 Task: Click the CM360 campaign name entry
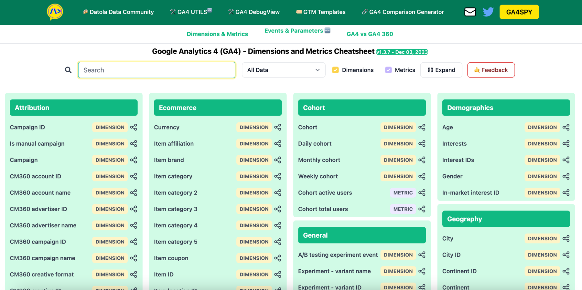[x=42, y=258]
